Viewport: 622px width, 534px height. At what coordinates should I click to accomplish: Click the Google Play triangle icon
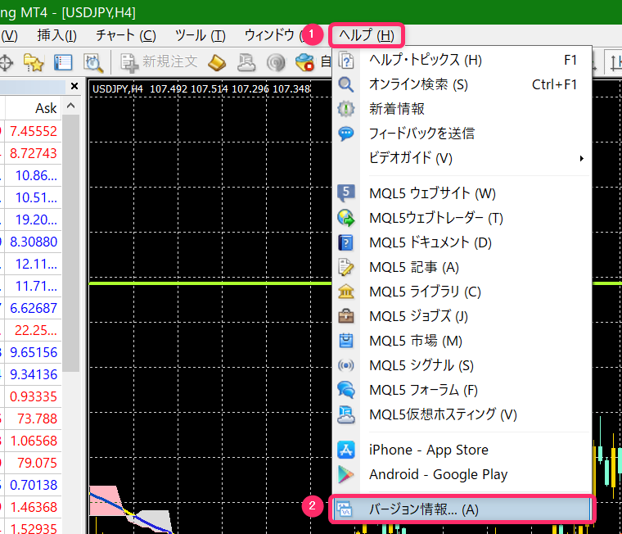pos(346,474)
